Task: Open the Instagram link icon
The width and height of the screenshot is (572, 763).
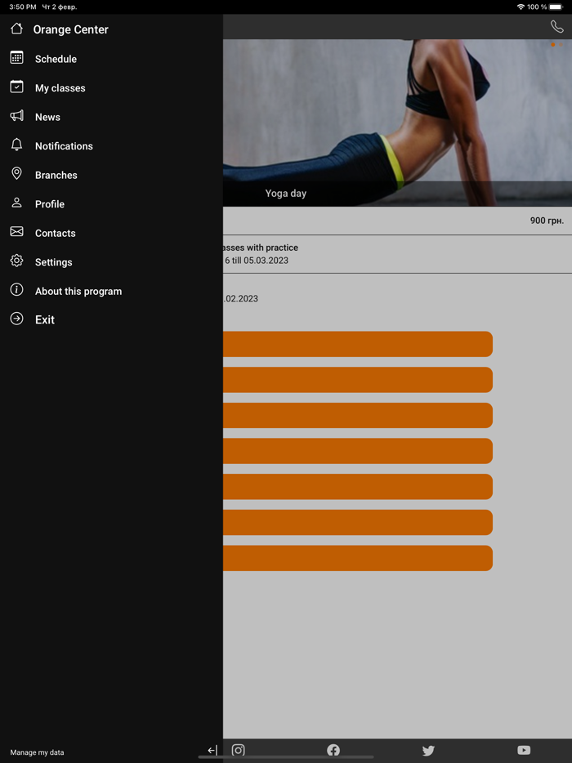Action: [238, 750]
